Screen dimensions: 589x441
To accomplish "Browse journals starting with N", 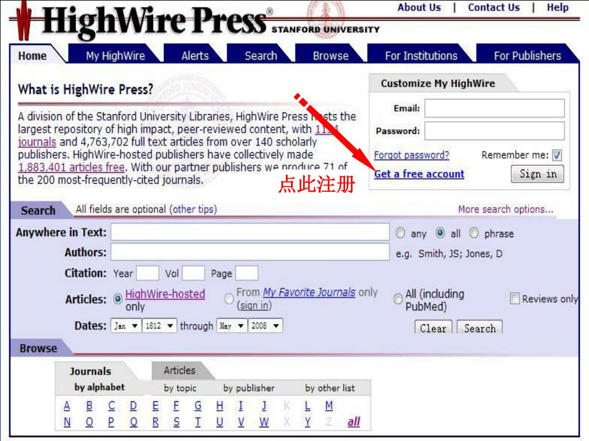I will click(67, 422).
